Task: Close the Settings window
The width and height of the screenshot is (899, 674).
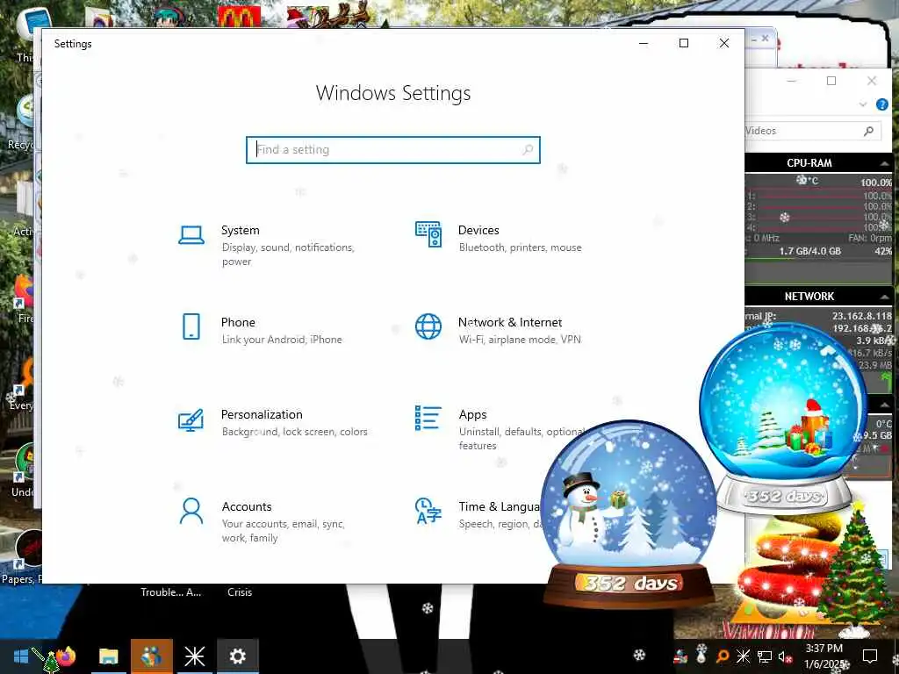Action: pos(724,43)
